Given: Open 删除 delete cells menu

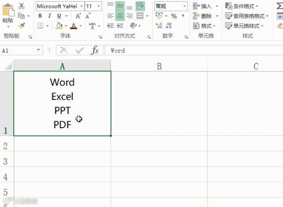Looking at the screenshot, I should click(206, 16).
